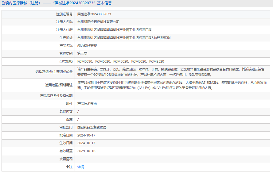This screenshot has height=173, width=273.
Task: Open the 详情 link in the last row
Action: click(81, 167)
